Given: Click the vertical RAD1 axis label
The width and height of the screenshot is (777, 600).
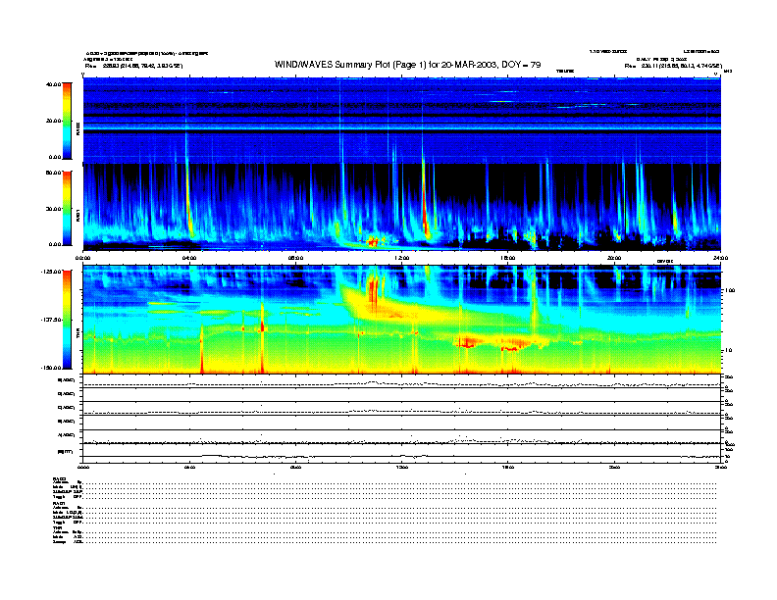Looking at the screenshot, I should point(78,215).
